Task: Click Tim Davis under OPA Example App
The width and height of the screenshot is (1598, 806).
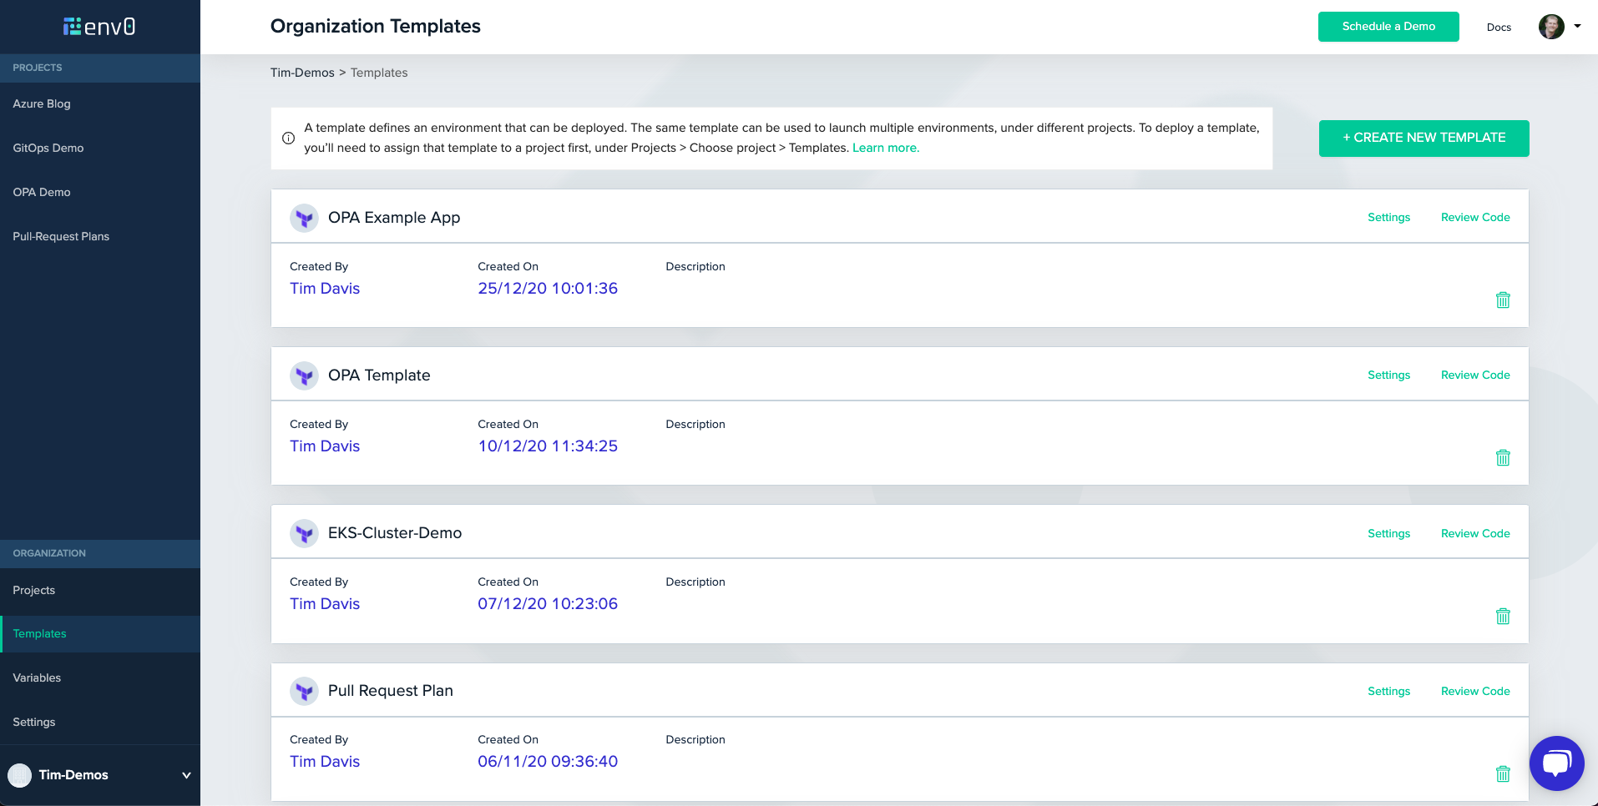Action: (325, 289)
